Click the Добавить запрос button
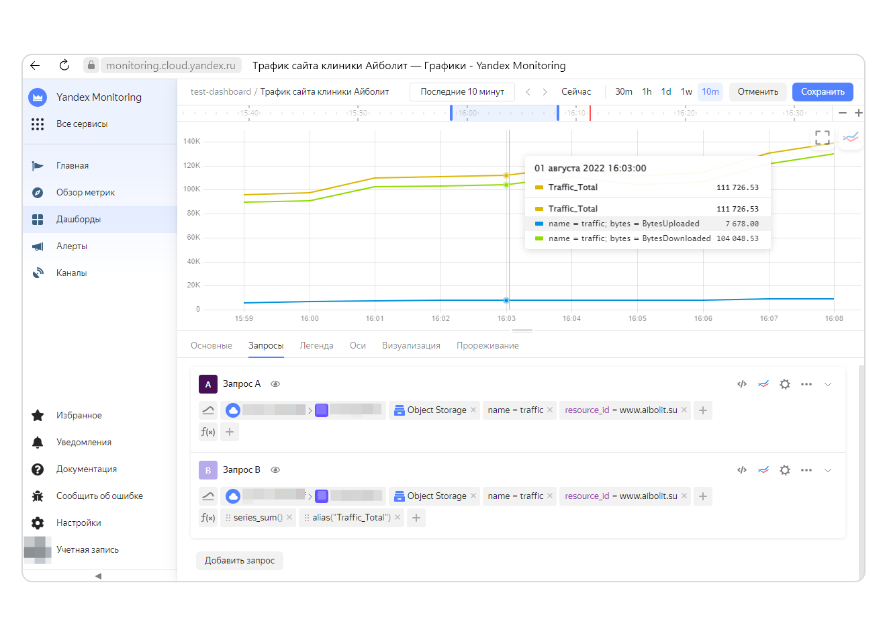Viewport: 887px width, 636px height. [x=240, y=561]
